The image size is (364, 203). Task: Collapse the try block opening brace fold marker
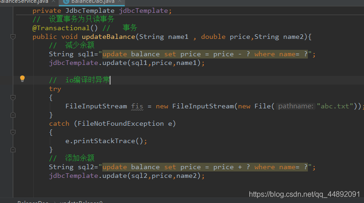(x=13, y=97)
